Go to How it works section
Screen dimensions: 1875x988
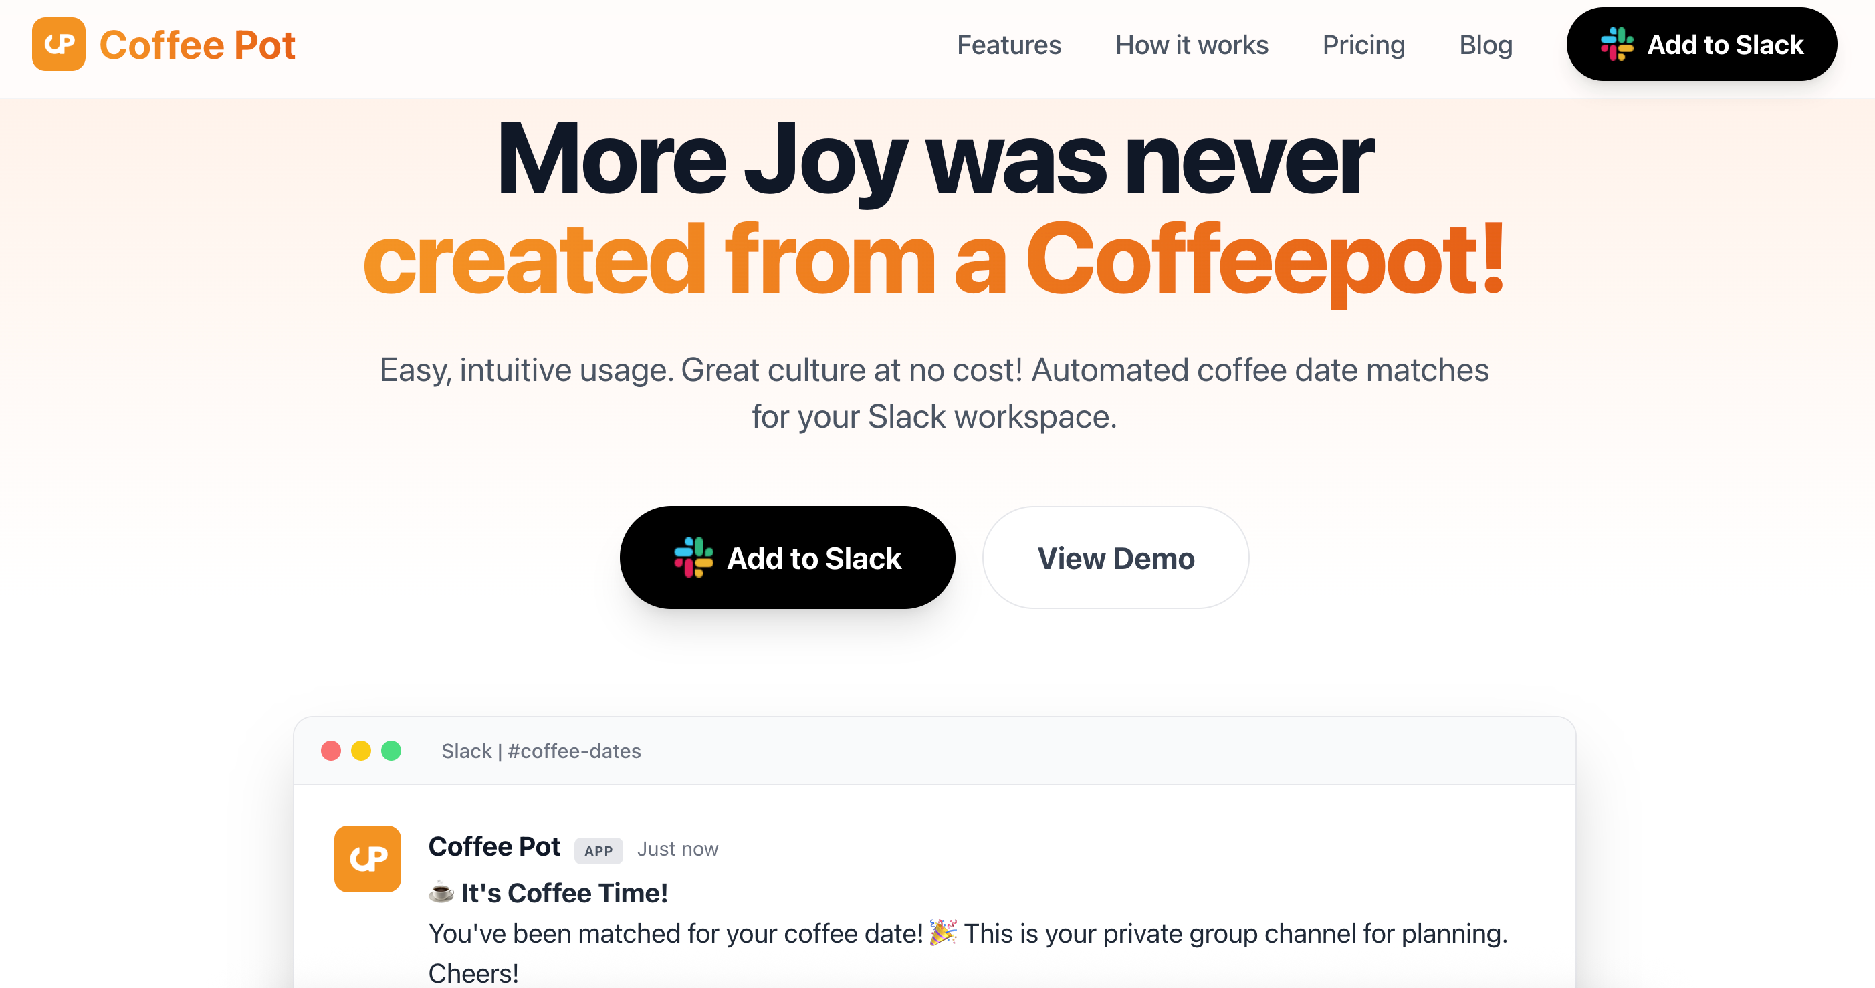[x=1192, y=45]
